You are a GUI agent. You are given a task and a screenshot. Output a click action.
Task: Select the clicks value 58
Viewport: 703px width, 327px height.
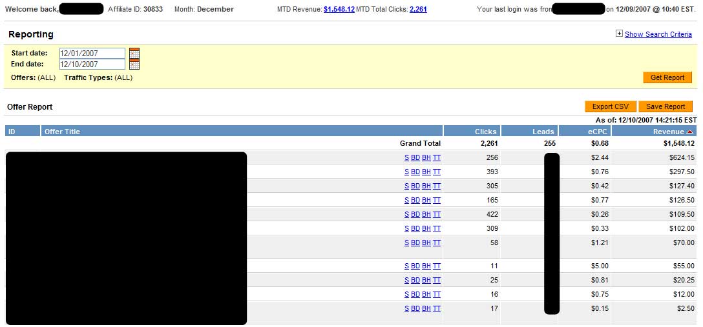pyautogui.click(x=494, y=243)
